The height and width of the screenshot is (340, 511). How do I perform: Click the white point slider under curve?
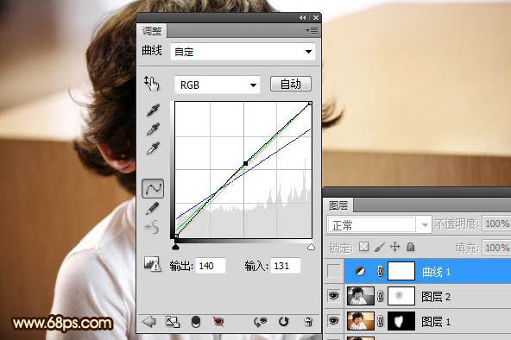pos(311,248)
